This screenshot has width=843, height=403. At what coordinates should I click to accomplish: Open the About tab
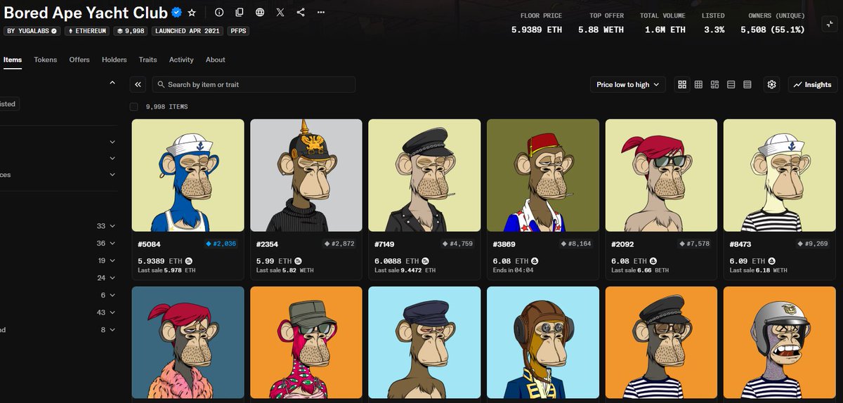(x=216, y=60)
